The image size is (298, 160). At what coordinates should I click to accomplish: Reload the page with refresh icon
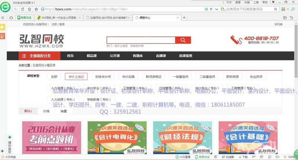point(23,9)
